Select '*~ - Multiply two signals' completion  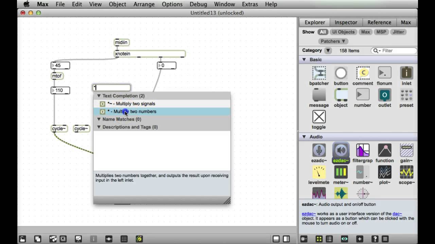click(x=162, y=104)
